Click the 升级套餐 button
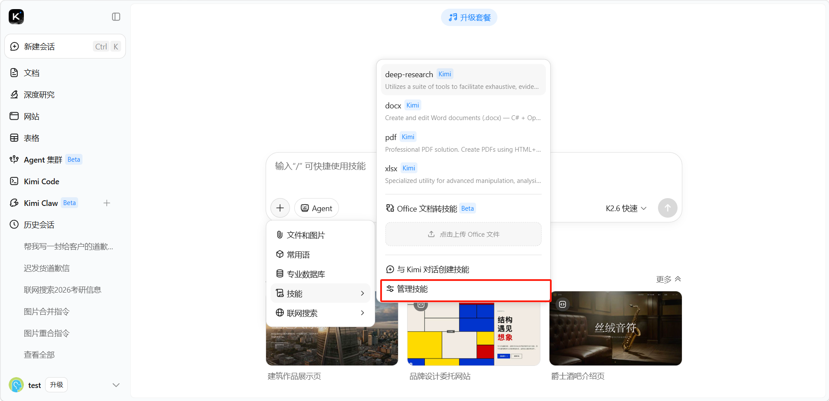 (469, 17)
